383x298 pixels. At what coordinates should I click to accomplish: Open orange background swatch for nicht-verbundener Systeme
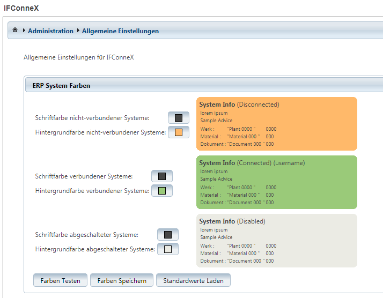[179, 132]
